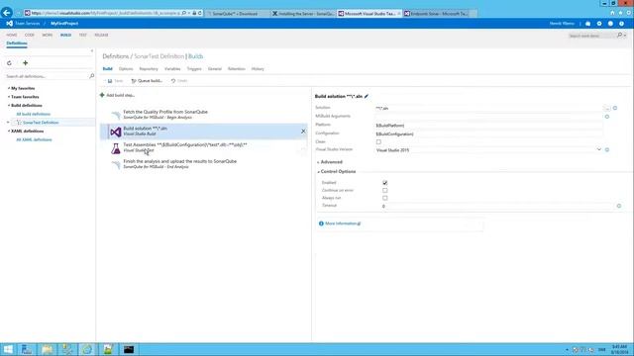Click the work item search magnifier icon
This screenshot has width=634, height=356.
620,36
